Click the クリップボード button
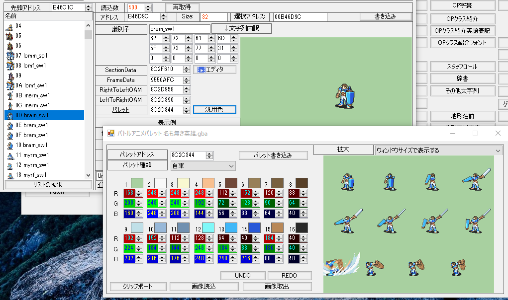508x300 pixels. (138, 287)
